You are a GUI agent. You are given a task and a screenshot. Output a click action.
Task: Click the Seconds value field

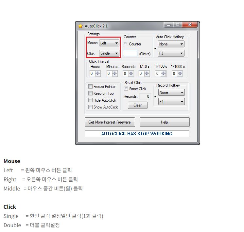[x=126, y=74]
